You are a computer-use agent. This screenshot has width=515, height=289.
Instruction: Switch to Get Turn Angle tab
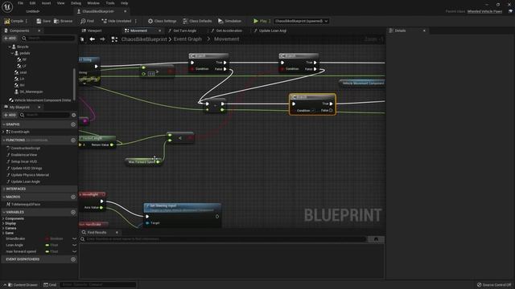pyautogui.click(x=183, y=31)
